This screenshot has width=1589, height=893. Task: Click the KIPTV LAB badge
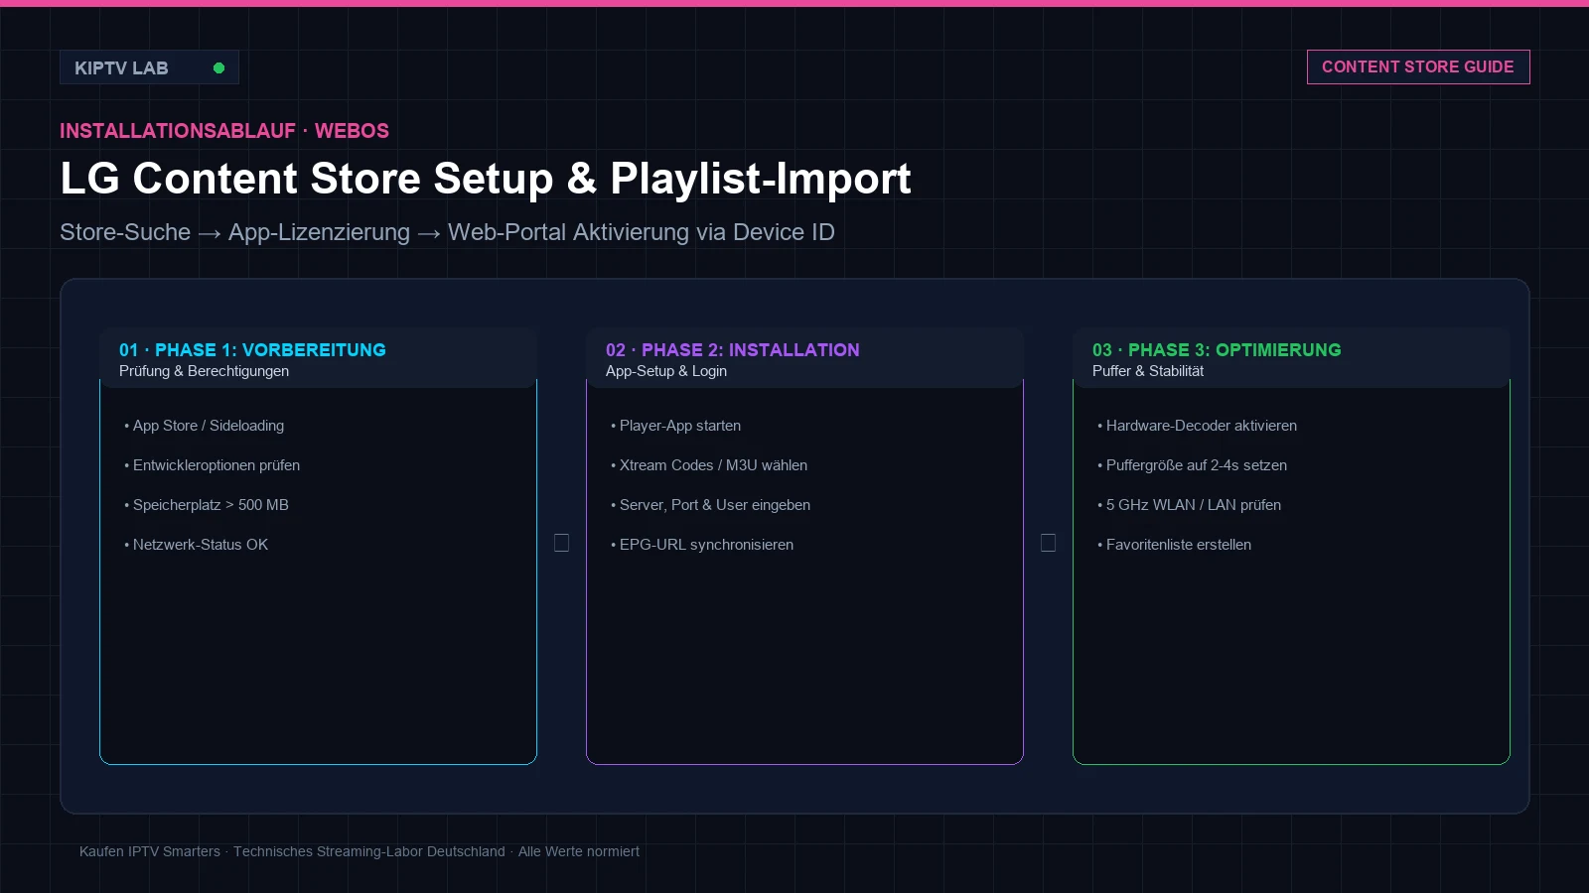[x=149, y=67]
